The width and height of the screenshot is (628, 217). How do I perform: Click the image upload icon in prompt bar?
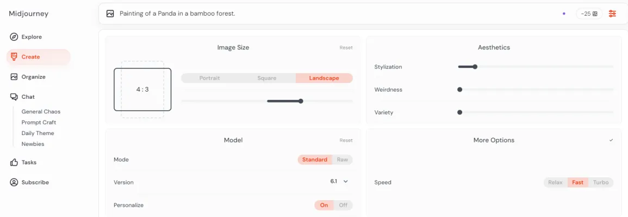(110, 14)
